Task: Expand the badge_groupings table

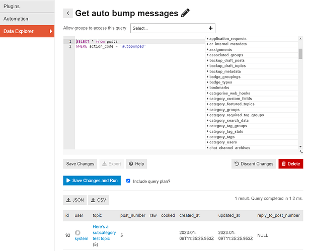Action: (252, 76)
